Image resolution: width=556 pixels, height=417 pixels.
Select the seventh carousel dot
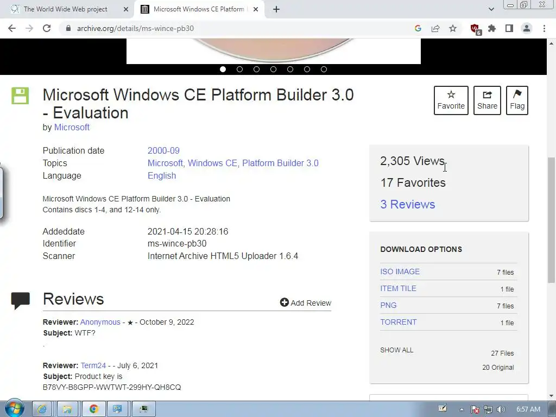[324, 69]
